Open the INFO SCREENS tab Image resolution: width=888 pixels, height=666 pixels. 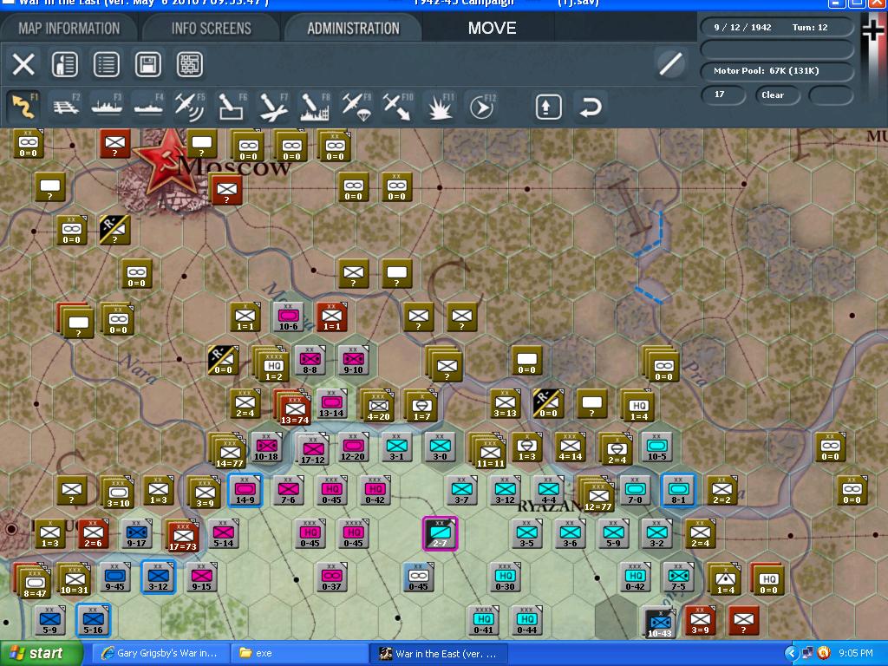click(x=212, y=29)
